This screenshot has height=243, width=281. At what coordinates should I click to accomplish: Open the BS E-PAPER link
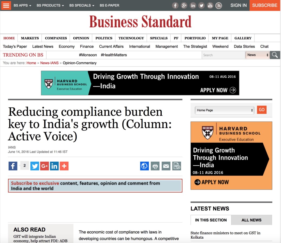pos(109,5)
